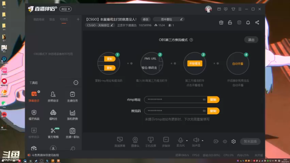290x163 pixels.
Task: Open the mail envelope icon in title bar
Action: point(219,9)
